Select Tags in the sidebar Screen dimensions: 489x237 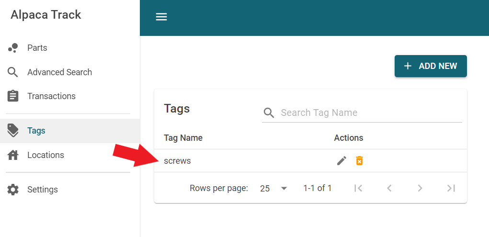(x=36, y=131)
